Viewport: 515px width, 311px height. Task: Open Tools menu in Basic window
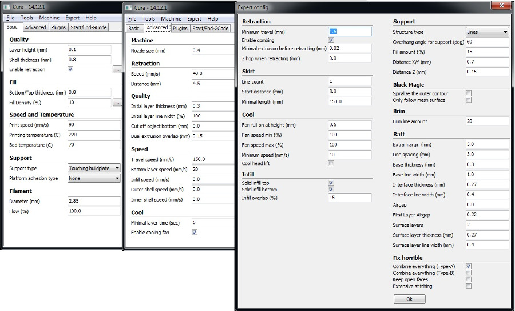[x=26, y=18]
